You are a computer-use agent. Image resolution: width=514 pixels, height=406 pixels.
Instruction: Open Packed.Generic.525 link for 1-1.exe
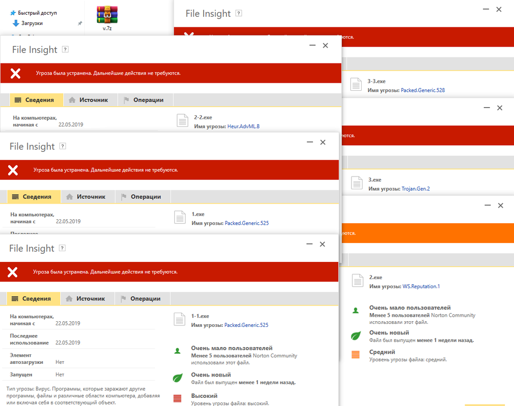246,325
